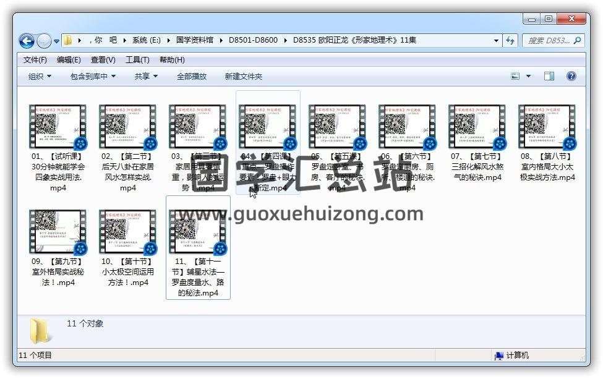This screenshot has height=379, width=603.
Task: Expand the address bar history dropdown
Action: coord(496,40)
